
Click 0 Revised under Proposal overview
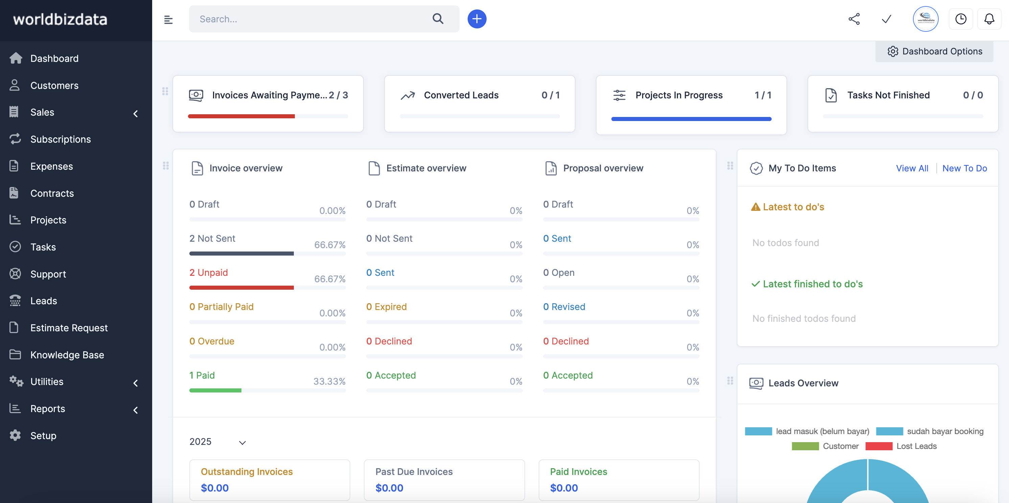click(564, 307)
